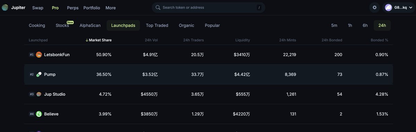The width and height of the screenshot is (416, 132).
Task: Switch to the AlphaScan tab
Action: coord(90,25)
